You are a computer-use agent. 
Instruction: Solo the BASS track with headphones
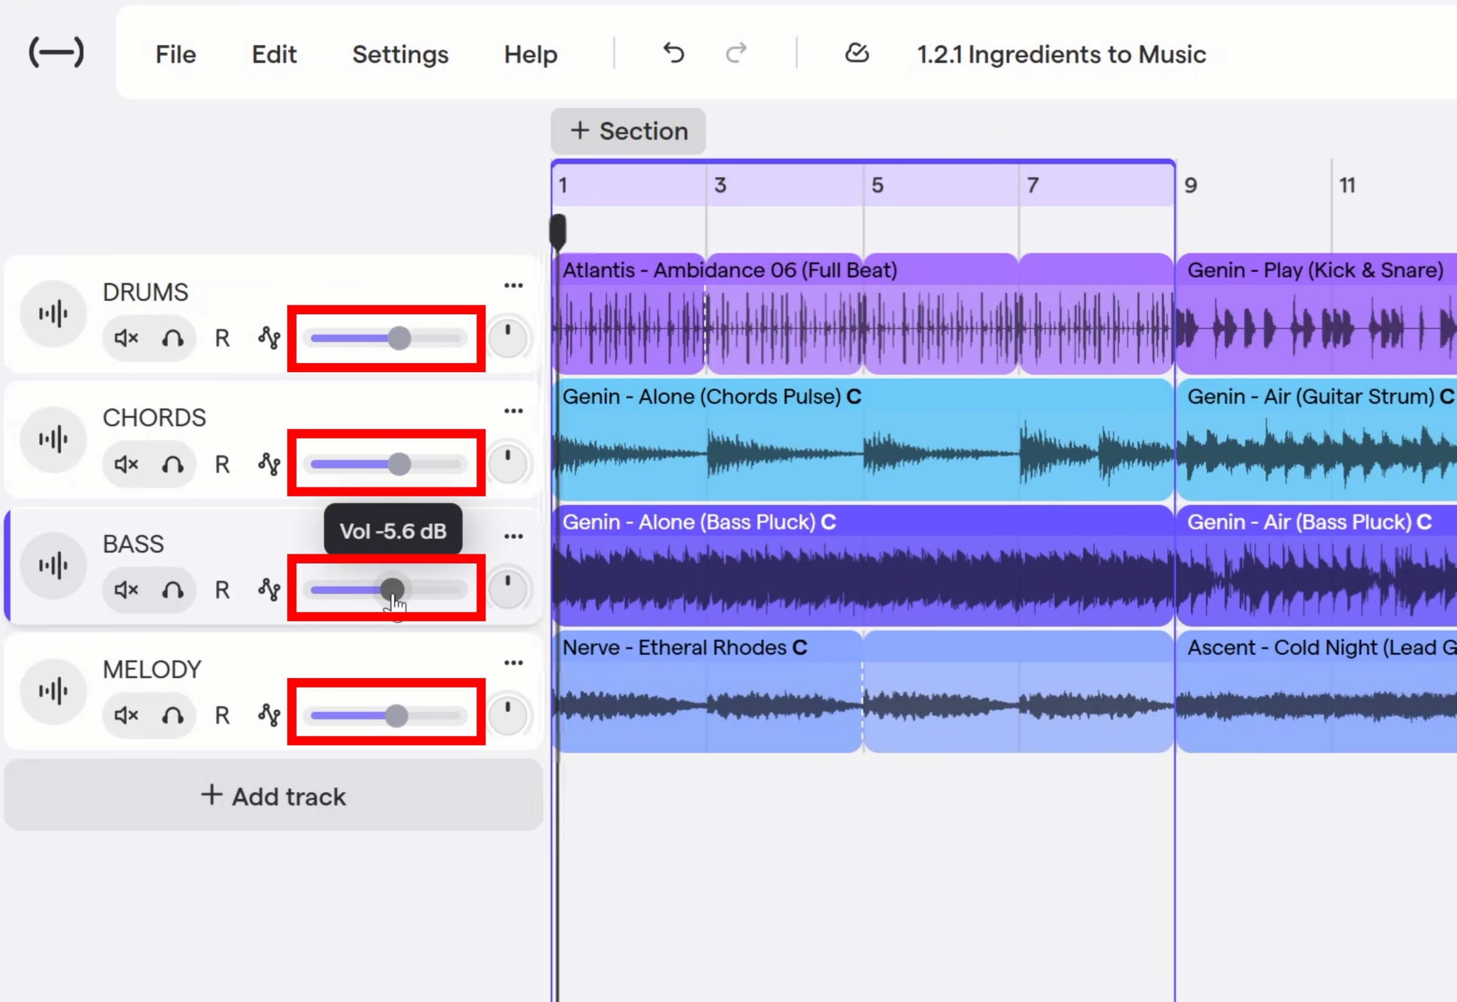[x=172, y=590]
